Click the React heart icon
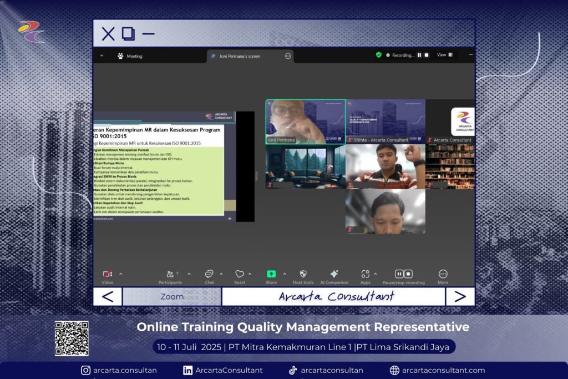Image resolution: width=568 pixels, height=379 pixels. [240, 275]
